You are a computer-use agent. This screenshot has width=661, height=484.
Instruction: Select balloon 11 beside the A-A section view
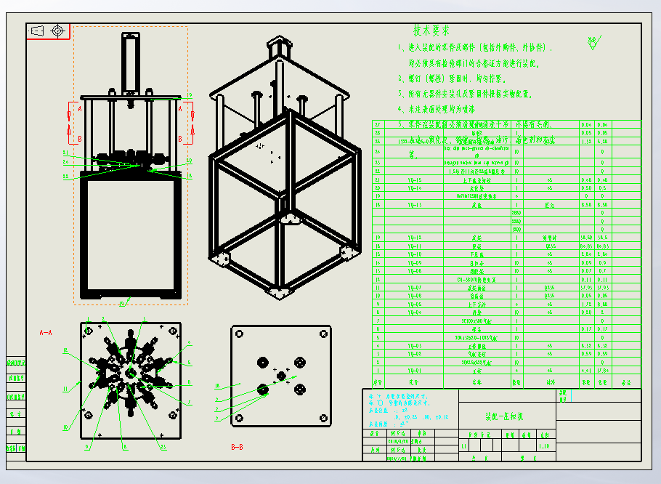[x=65, y=389]
